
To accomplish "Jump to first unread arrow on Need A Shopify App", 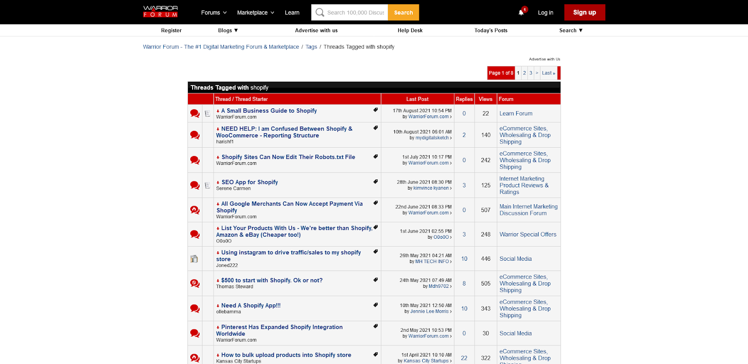I will [218, 306].
